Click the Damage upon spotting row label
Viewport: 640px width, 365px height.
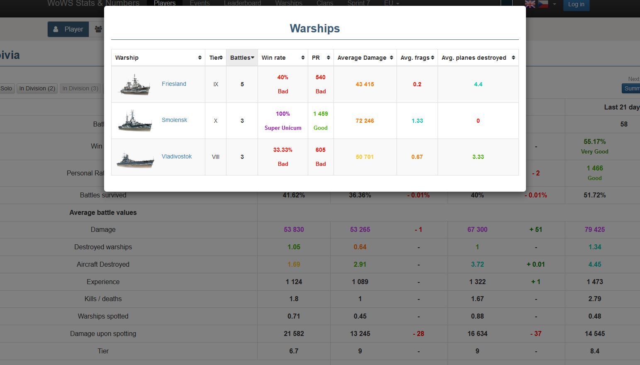[x=103, y=333]
